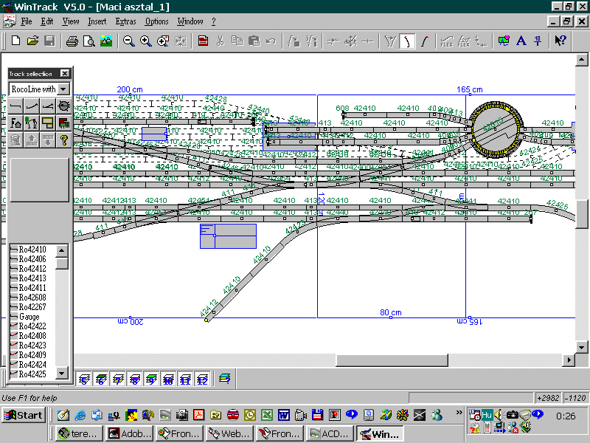This screenshot has height=443, width=590.
Task: Open print preview from the toolbar
Action: 88,41
